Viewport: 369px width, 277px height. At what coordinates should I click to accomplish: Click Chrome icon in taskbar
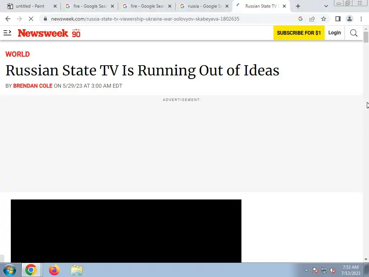[31, 270]
